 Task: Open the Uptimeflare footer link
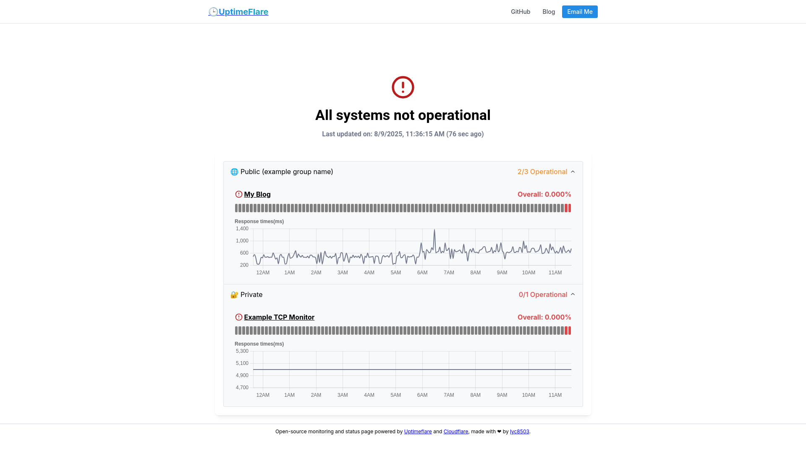point(418,432)
